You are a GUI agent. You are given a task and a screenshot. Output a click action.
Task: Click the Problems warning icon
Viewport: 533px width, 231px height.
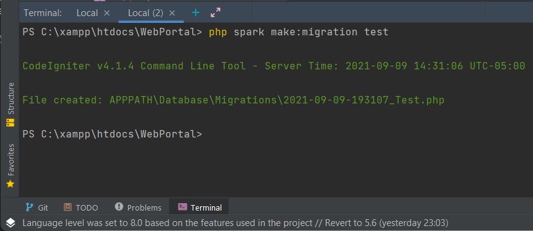(119, 206)
